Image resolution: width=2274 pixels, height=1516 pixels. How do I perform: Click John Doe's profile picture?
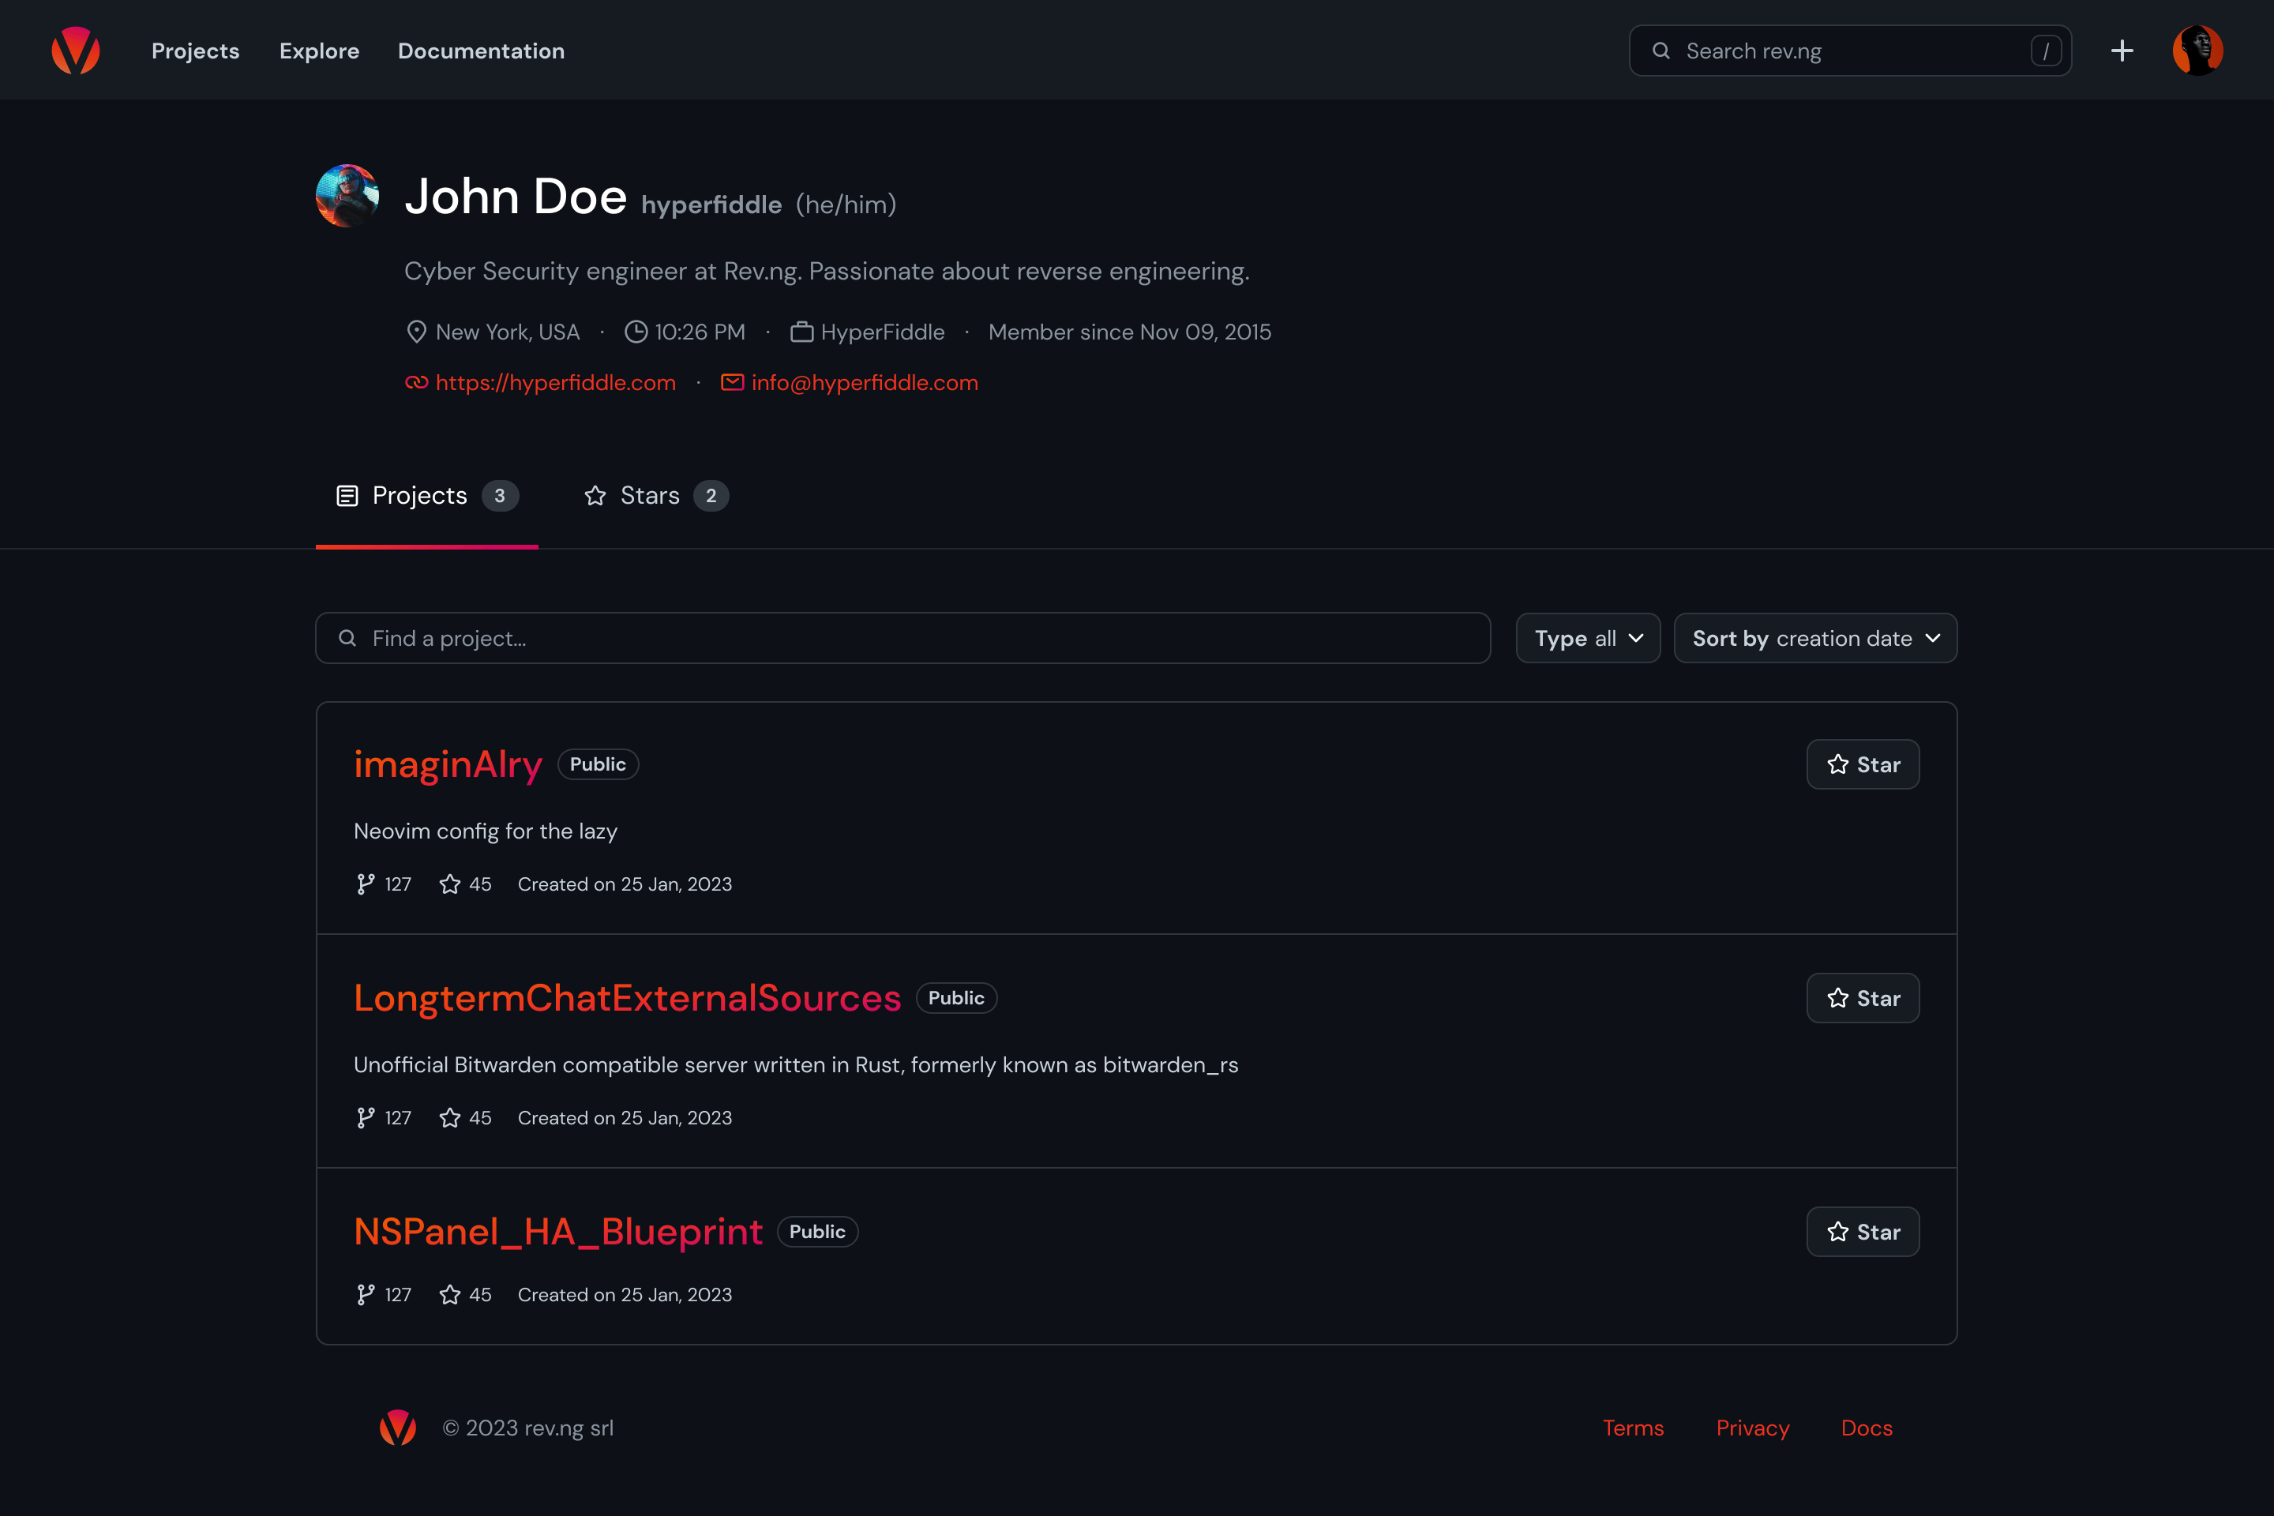coord(347,197)
